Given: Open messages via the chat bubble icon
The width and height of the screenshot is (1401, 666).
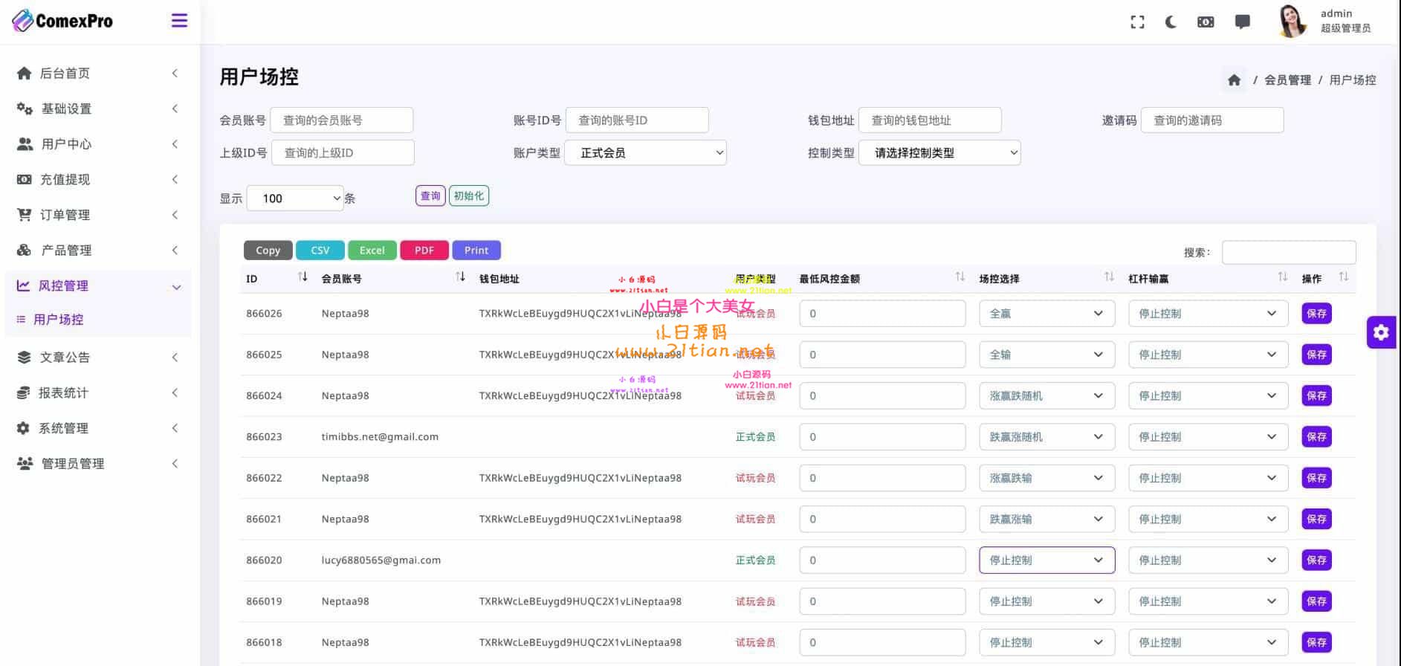Looking at the screenshot, I should coord(1242,22).
